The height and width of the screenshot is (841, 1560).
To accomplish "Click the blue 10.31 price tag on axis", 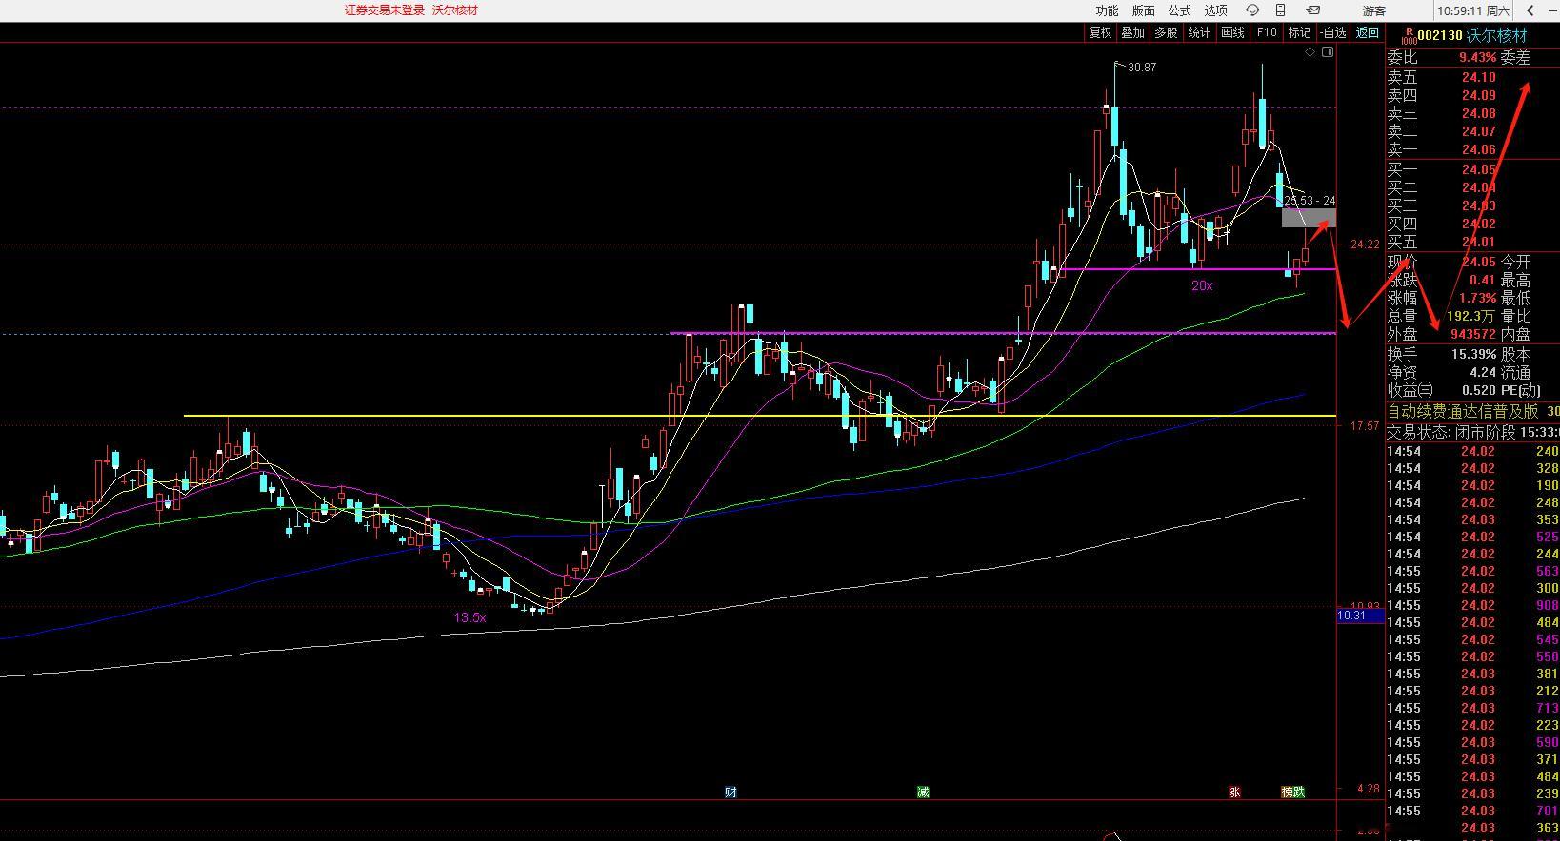I will pyautogui.click(x=1360, y=616).
